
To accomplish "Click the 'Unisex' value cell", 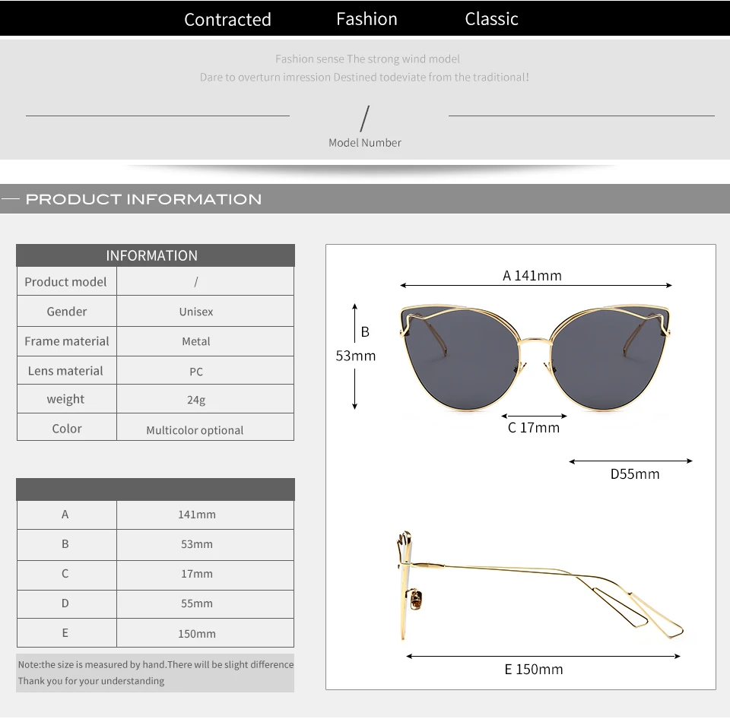I will click(x=205, y=312).
